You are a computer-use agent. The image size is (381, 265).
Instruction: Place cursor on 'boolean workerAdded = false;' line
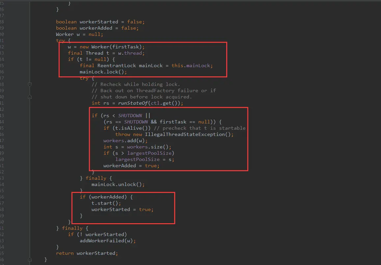coord(97,28)
